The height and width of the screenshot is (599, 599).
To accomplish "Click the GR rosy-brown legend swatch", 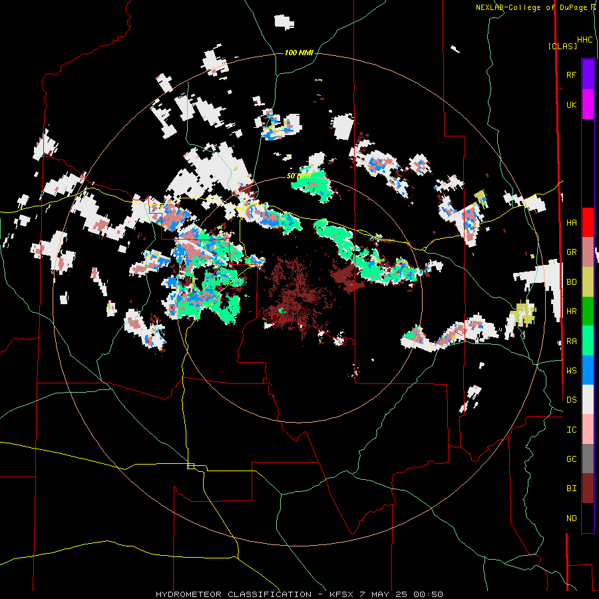I will pos(588,252).
